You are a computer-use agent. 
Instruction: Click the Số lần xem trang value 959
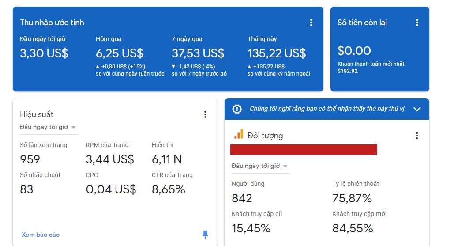click(x=30, y=159)
